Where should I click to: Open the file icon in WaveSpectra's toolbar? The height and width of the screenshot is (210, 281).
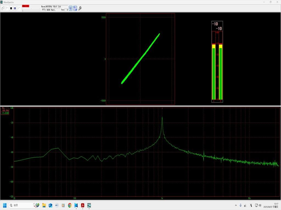(3, 8)
